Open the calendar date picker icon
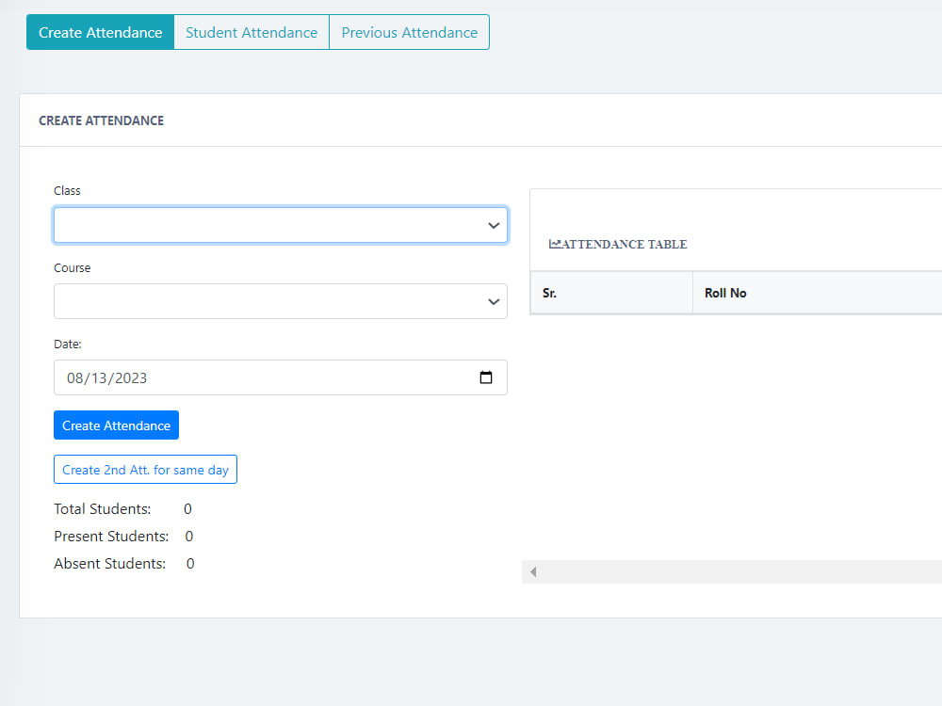Viewport: 942px width, 706px height. point(486,377)
